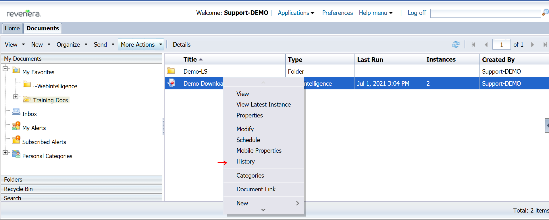Open the Search panel section
The image size is (549, 220).
(x=82, y=198)
